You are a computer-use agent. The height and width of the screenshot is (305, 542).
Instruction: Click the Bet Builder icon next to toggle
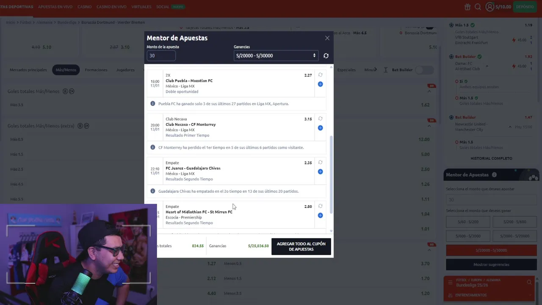click(x=385, y=70)
